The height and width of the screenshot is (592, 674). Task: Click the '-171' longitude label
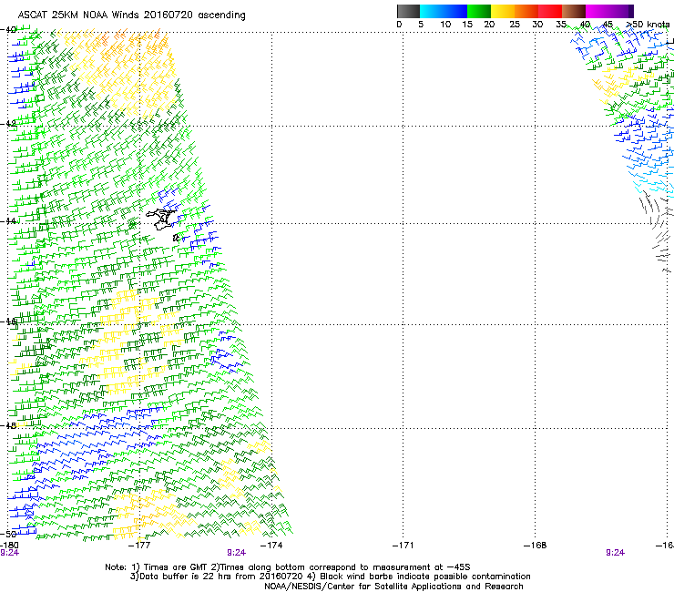click(403, 546)
